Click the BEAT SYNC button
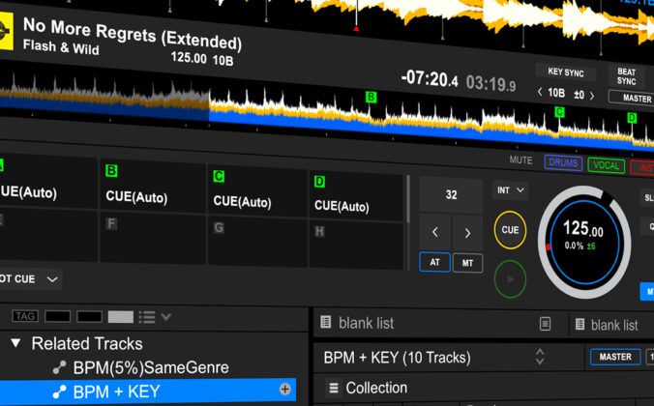The width and height of the screenshot is (654, 406). pyautogui.click(x=627, y=76)
